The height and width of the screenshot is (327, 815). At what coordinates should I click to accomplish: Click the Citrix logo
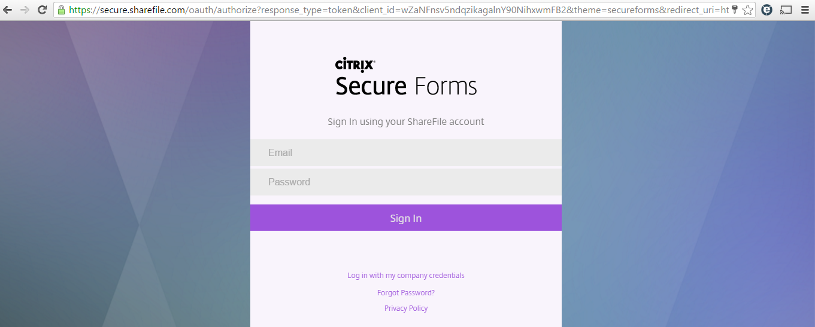355,63
